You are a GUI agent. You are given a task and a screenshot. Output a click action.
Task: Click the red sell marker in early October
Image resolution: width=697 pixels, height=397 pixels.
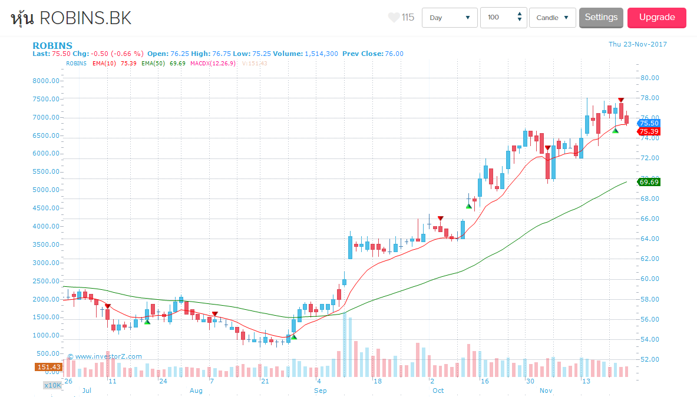440,219
